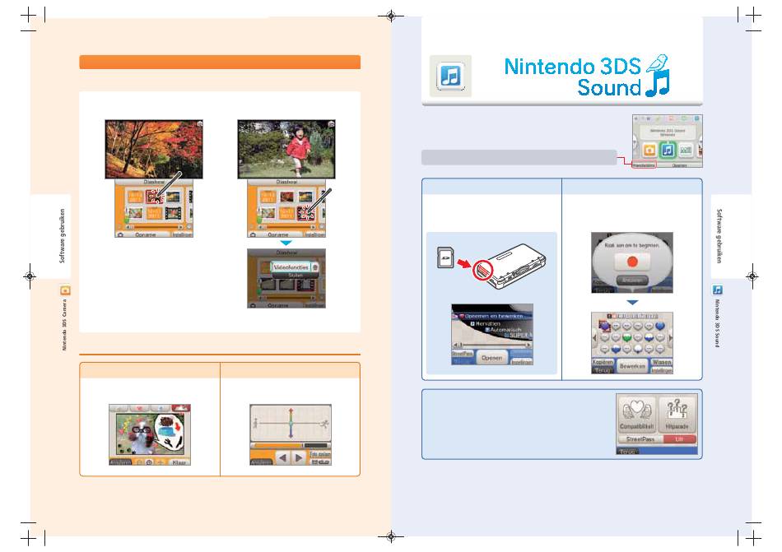782x552 pixels.
Task: Click the album scrollbar in the autumn photo screenshot
Action: [153, 227]
